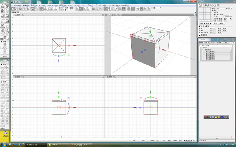The width and height of the screenshot is (236, 147).
Task: Click the メッシュ button at the toolbox bottom
Action: point(5,56)
